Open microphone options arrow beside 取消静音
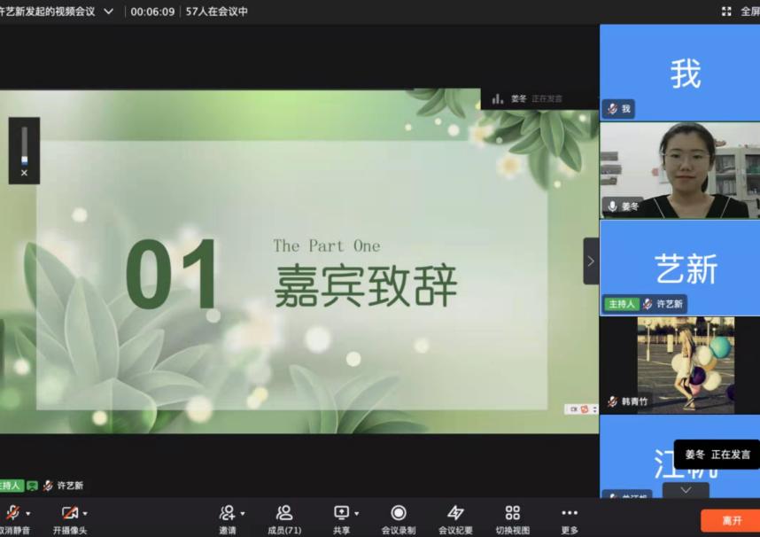The image size is (760, 537). click(x=28, y=514)
